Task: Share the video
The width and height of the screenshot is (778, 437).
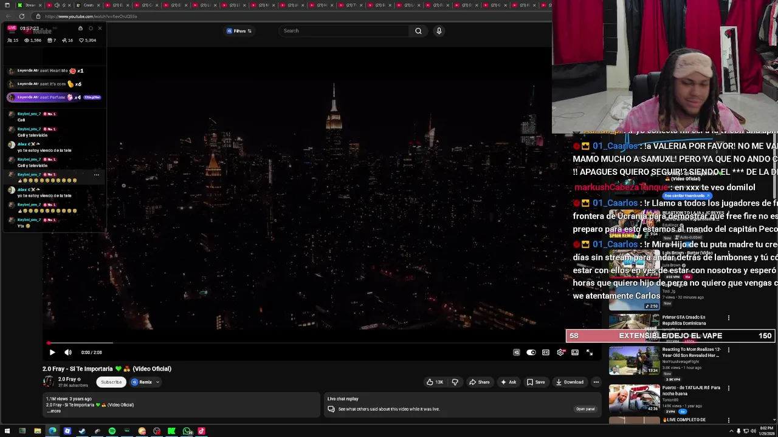Action: [479, 382]
